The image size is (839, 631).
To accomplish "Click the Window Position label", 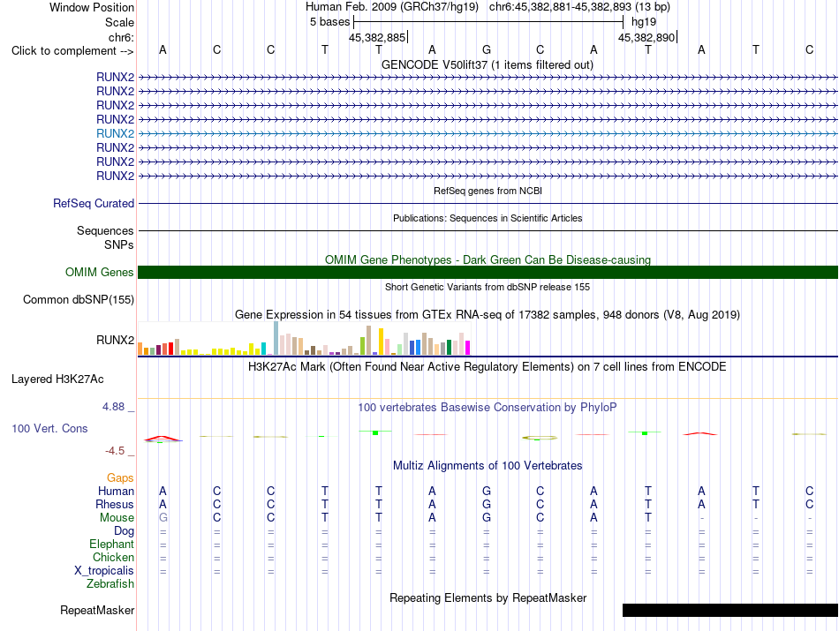I will (92, 7).
